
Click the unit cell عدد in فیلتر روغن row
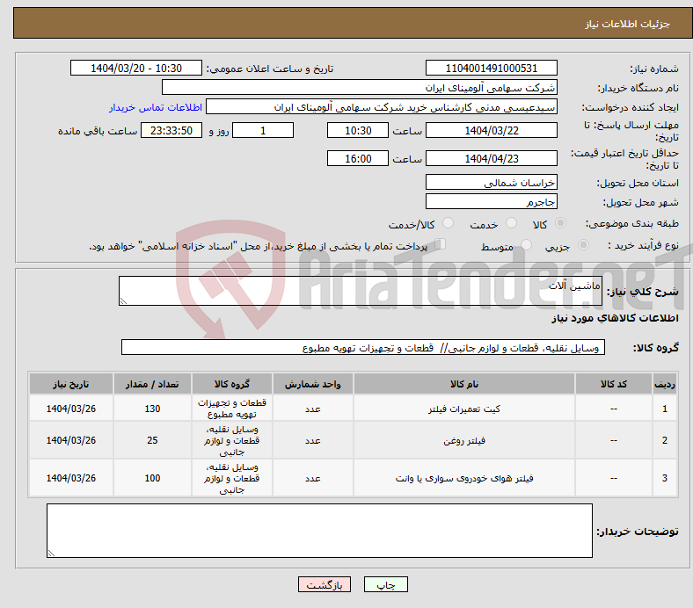coord(313,440)
